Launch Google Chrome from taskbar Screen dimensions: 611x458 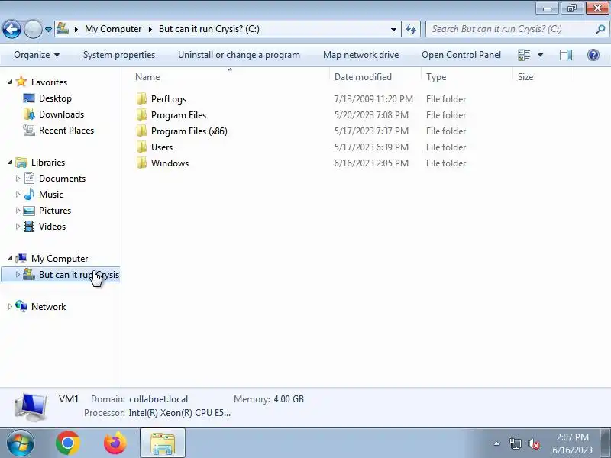point(68,443)
